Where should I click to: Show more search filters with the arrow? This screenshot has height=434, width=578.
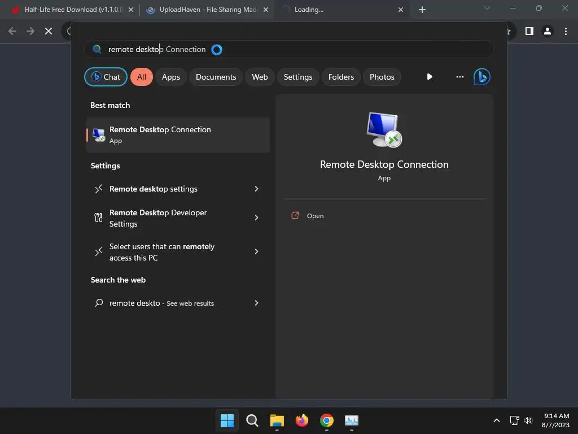click(430, 77)
